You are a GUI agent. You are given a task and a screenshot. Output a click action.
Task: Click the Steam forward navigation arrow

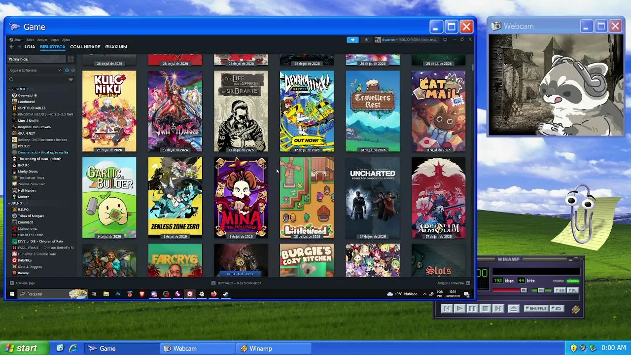coord(19,47)
